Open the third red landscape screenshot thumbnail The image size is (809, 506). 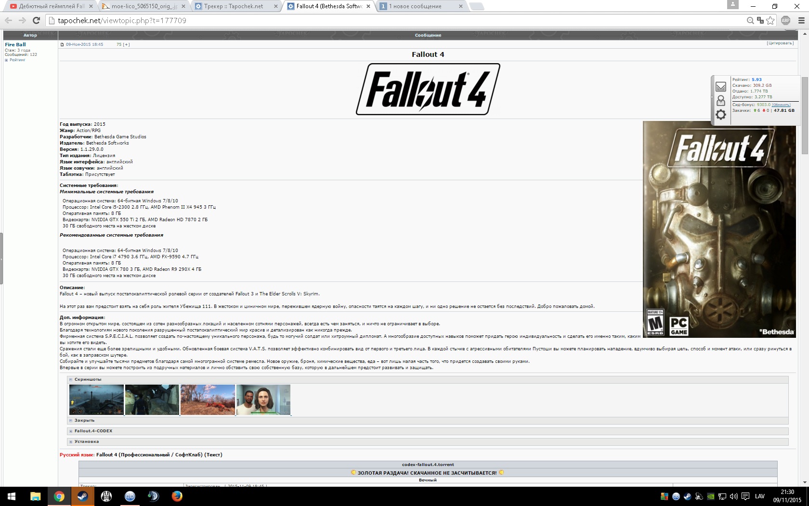click(208, 399)
